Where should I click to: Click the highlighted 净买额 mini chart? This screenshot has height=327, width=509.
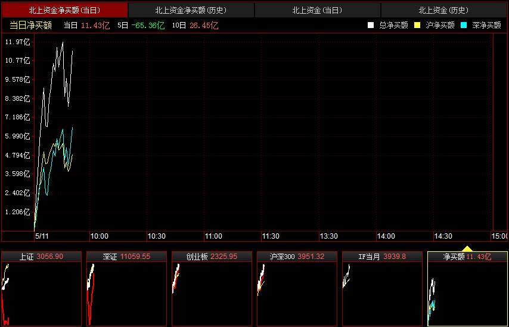click(x=467, y=289)
